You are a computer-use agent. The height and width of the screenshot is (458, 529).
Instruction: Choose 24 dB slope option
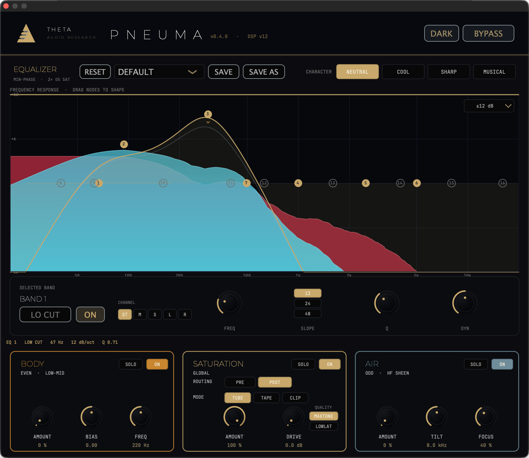pyautogui.click(x=308, y=303)
